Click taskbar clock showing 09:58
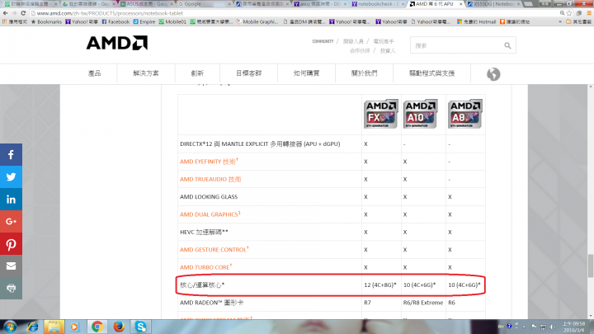 pos(573,327)
